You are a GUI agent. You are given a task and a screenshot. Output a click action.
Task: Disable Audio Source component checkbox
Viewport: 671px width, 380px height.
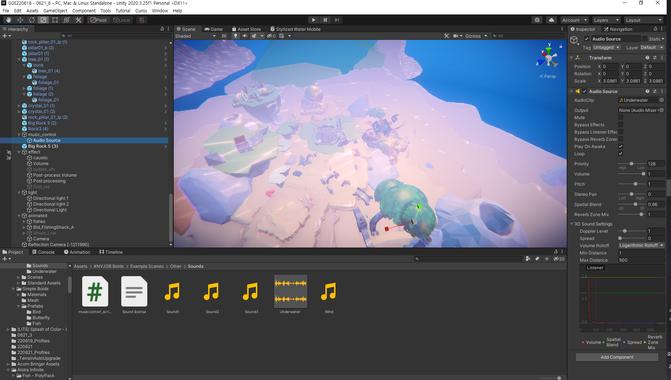[x=585, y=91]
